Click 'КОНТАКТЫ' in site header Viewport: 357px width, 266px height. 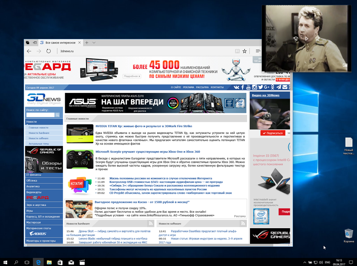coord(217,87)
